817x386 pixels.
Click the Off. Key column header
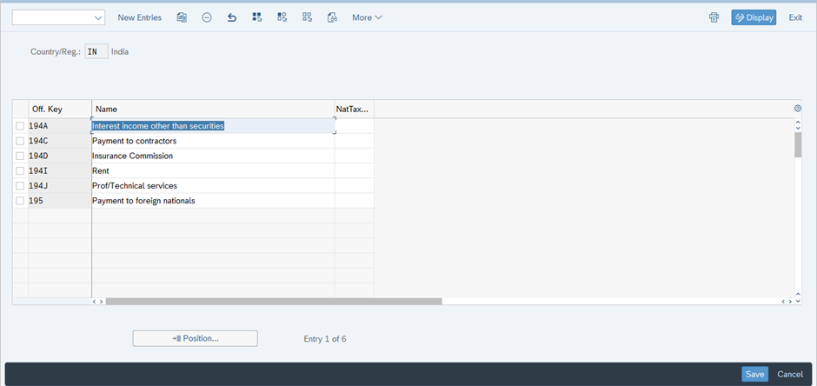(x=59, y=110)
